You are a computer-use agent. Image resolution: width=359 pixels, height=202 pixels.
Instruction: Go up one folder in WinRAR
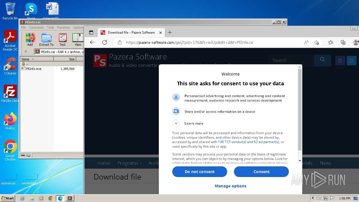pos(26,52)
